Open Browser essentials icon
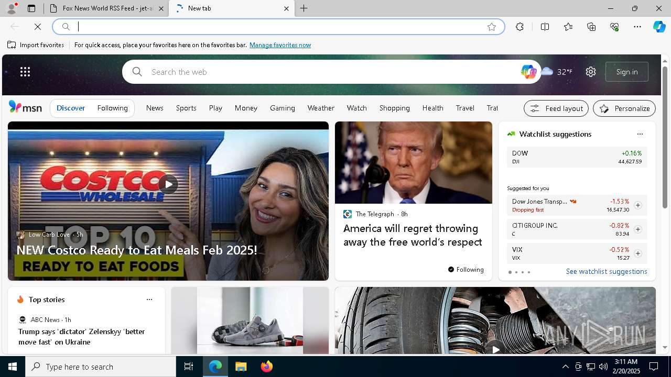 click(x=614, y=27)
